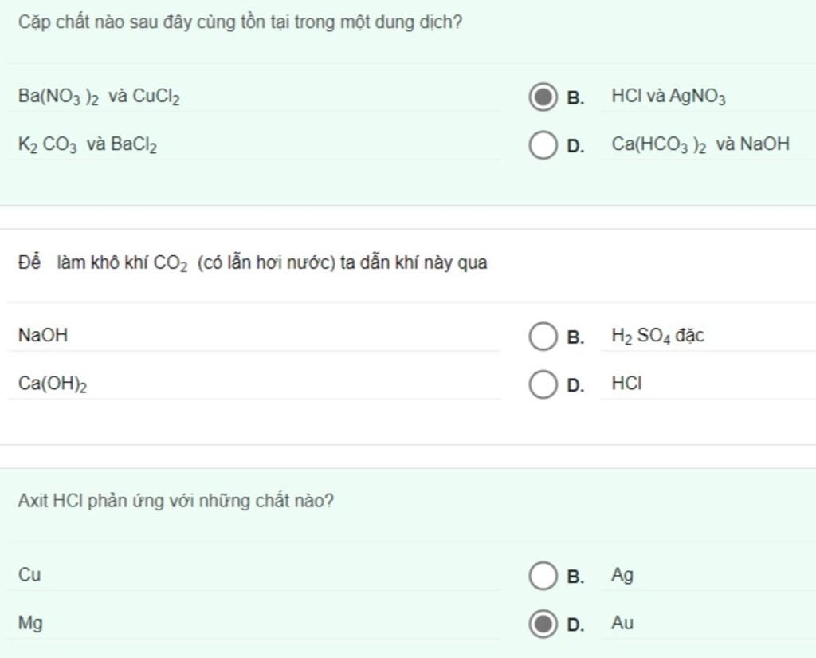The width and height of the screenshot is (816, 658).
Task: Click the Ag answer text
Action: click(x=622, y=575)
